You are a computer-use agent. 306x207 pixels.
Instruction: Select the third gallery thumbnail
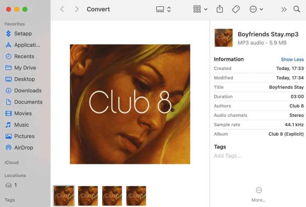click(112, 196)
